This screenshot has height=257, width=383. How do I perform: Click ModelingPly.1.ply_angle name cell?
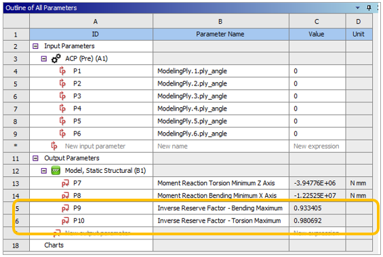[x=221, y=71]
